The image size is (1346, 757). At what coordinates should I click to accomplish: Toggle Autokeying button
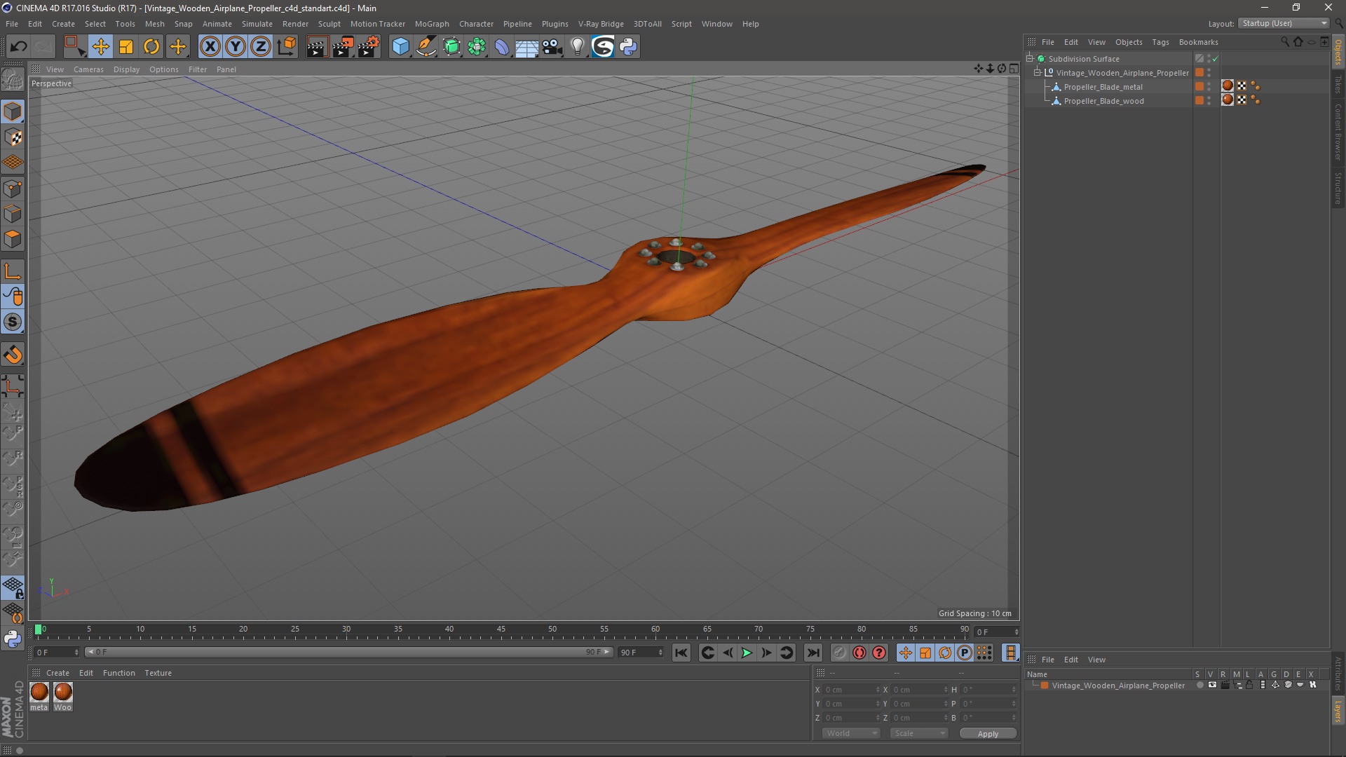tap(859, 653)
